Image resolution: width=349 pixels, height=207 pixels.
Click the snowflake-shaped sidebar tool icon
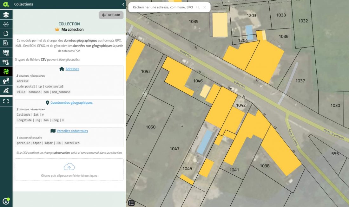(x=6, y=24)
